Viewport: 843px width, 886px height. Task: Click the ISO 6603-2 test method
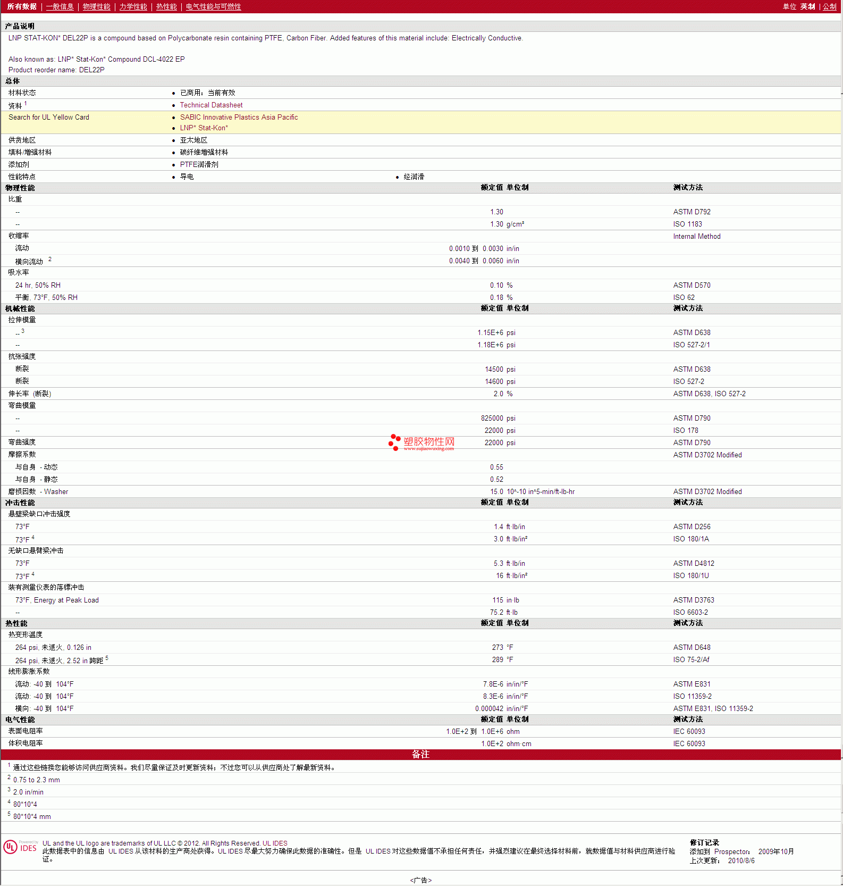[x=690, y=613]
